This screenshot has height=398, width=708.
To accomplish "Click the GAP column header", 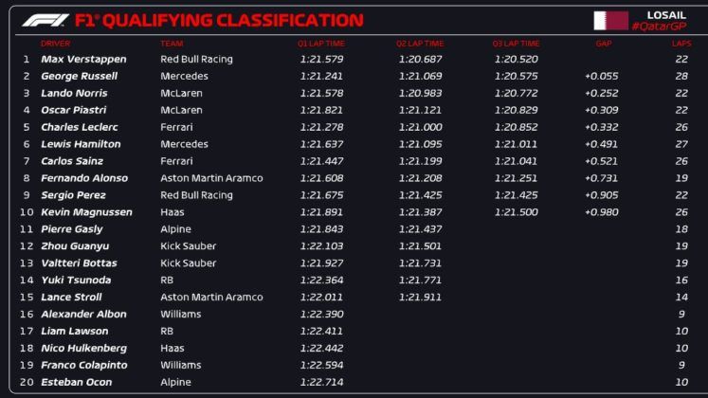I will point(604,44).
